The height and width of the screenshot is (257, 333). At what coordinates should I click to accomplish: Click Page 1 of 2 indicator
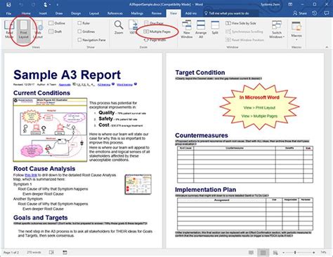(x=11, y=252)
